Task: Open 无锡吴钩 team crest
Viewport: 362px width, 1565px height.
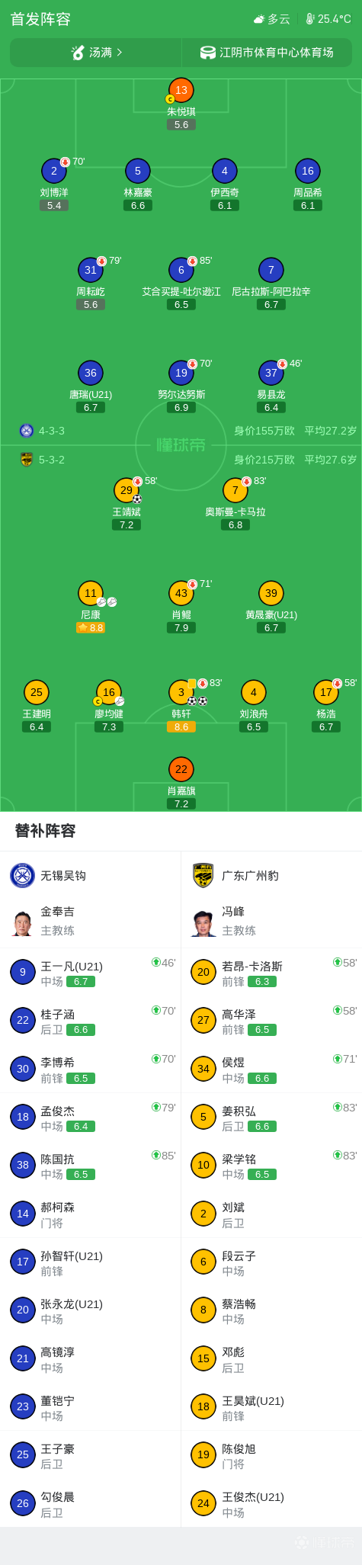Action: point(23,875)
